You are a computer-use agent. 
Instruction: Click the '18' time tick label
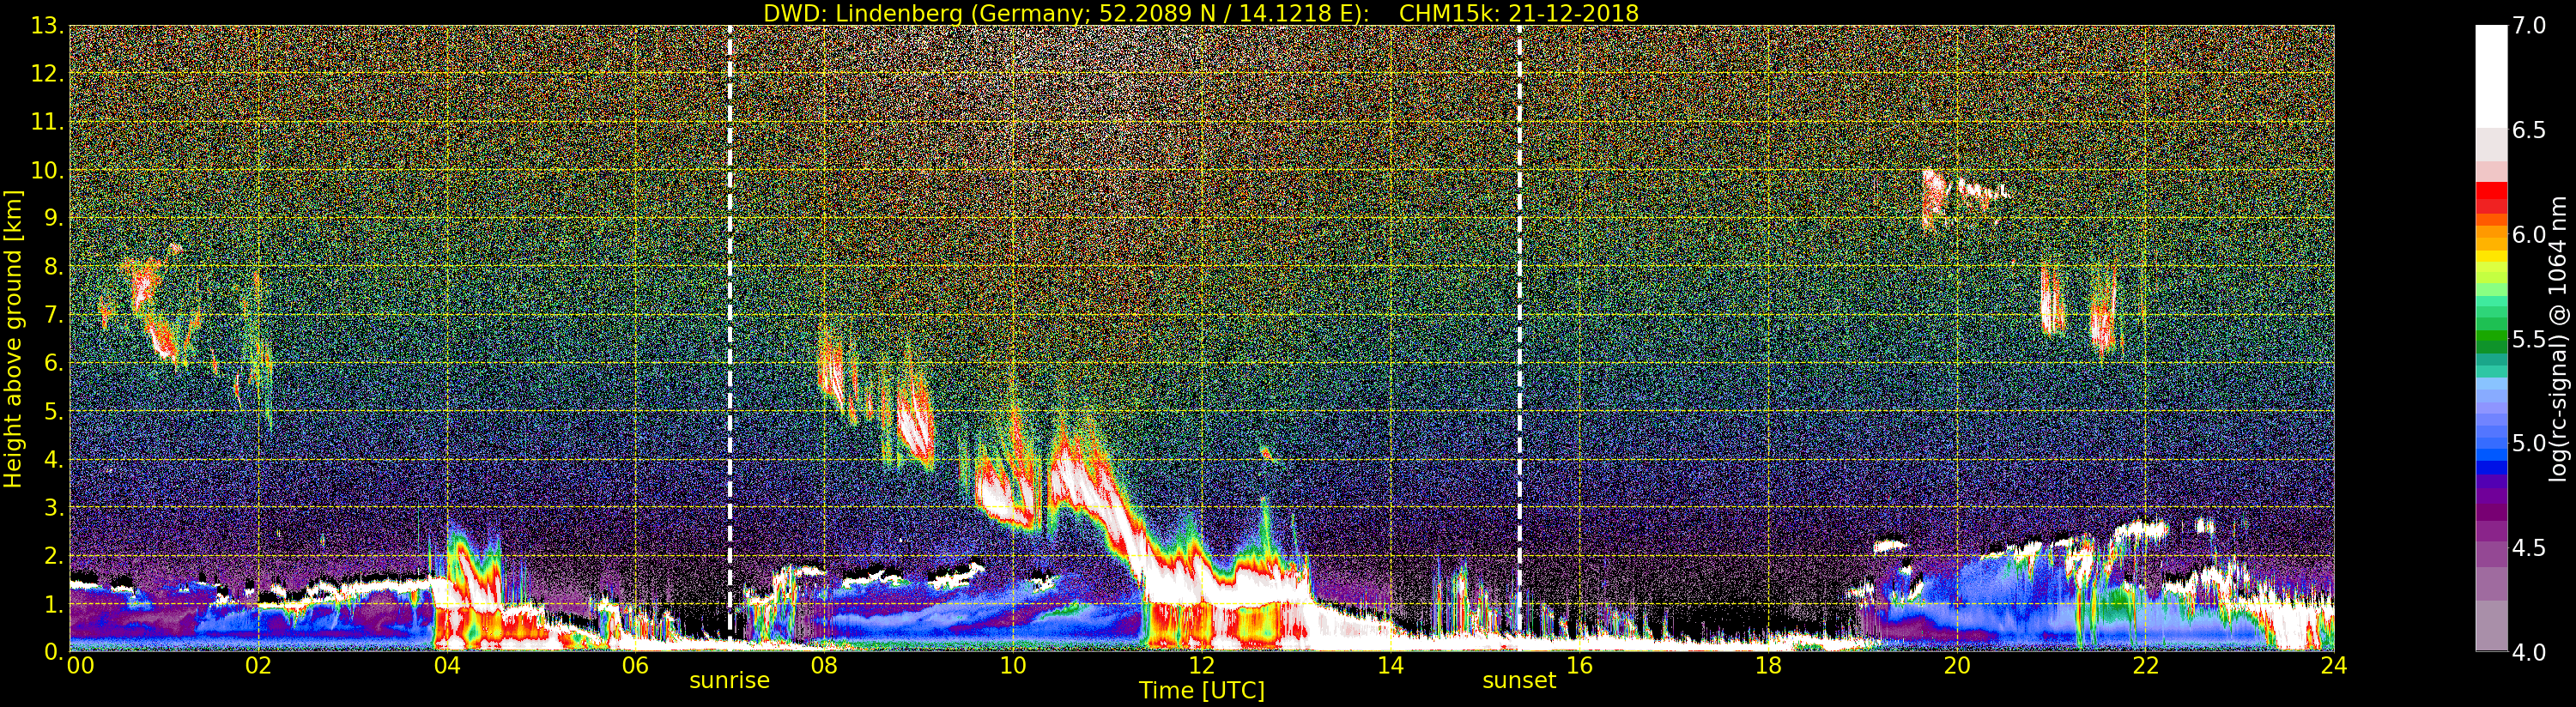tap(1768, 666)
